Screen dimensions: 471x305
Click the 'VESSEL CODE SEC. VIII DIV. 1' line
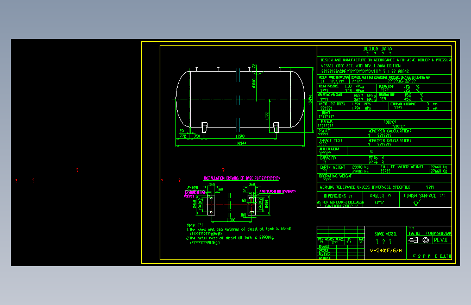(361, 66)
